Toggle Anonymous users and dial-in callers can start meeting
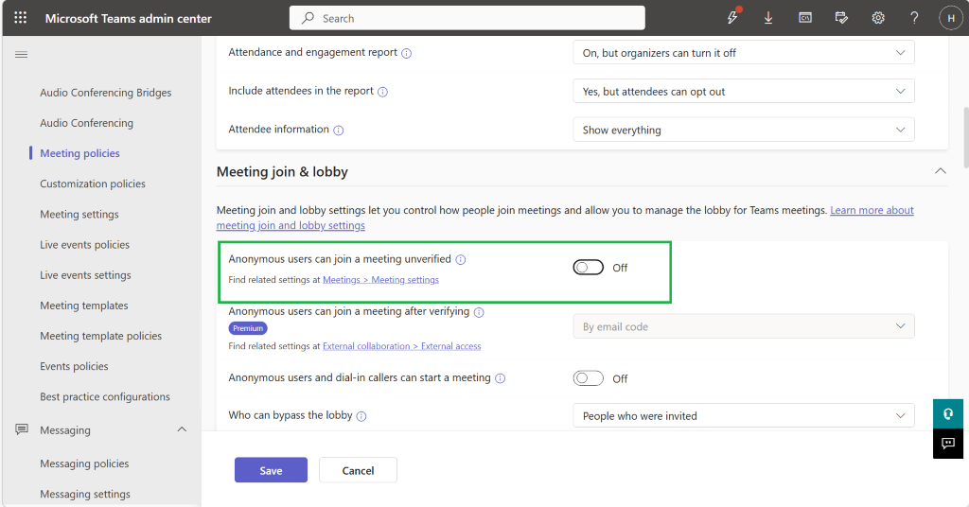Screen dimensions: 969x507 tap(589, 378)
